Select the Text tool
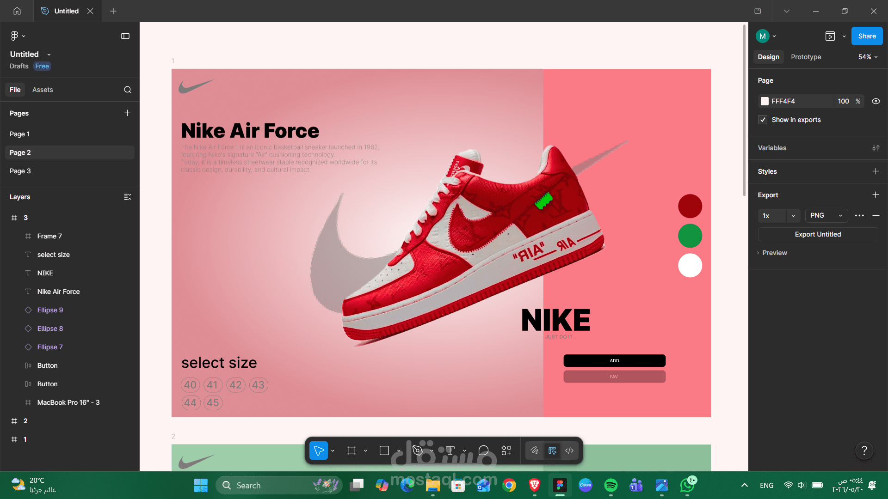The height and width of the screenshot is (499, 888). pyautogui.click(x=450, y=450)
